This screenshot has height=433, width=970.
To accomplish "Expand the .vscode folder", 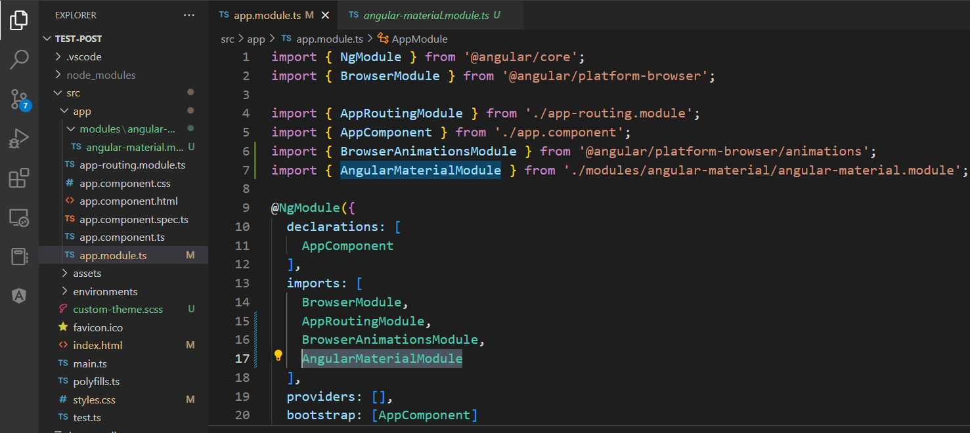I will (58, 57).
